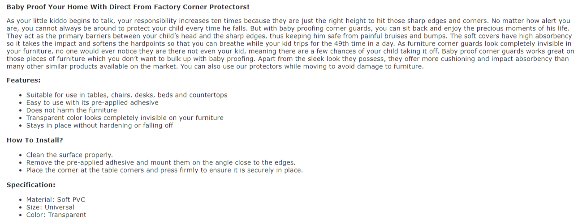Click the 'How To Install?' heading
Viewport: 578px width, 224px height.
(35, 140)
